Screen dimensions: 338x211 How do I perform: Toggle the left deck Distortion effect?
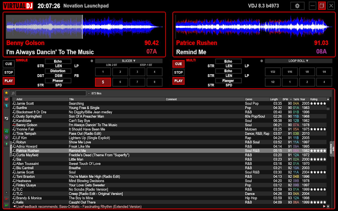click(58, 71)
